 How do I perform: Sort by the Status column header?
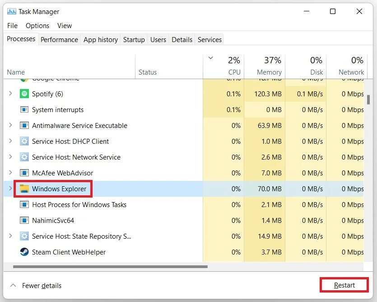pyautogui.click(x=169, y=67)
